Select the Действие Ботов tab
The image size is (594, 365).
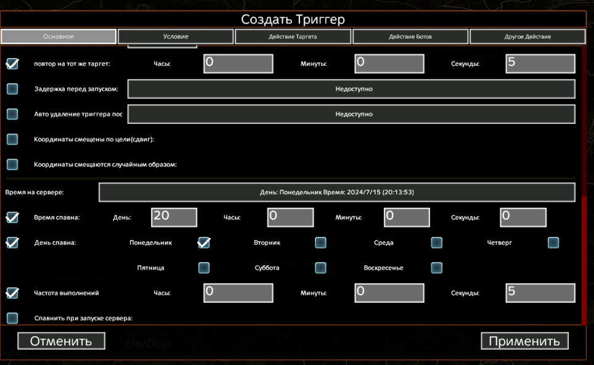(410, 37)
